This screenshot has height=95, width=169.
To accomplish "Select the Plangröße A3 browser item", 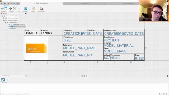I will pyautogui.click(x=19, y=25).
